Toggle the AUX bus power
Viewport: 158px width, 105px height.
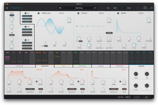point(26,40)
